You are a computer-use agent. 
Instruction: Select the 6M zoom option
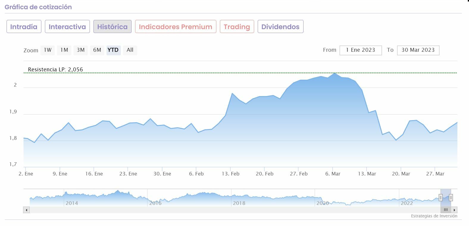click(97, 50)
